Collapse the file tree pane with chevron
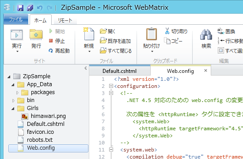Image resolution: width=243 pixels, height=159 pixels. click(86, 68)
